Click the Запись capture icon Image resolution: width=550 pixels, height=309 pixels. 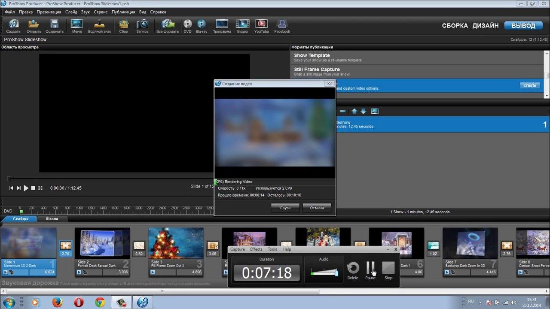click(x=142, y=26)
